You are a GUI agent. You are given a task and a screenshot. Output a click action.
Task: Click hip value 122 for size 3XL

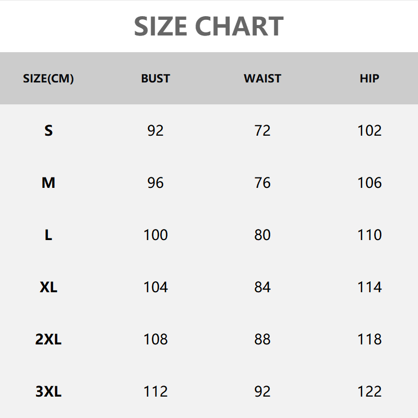(369, 391)
